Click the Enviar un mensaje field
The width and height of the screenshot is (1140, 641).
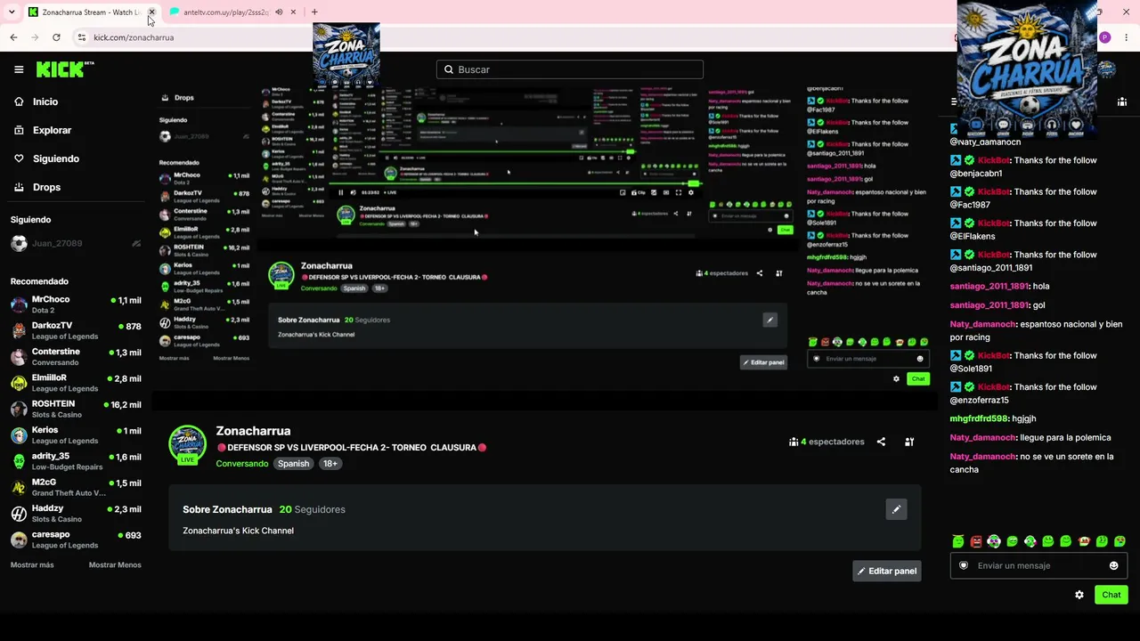tap(1038, 565)
